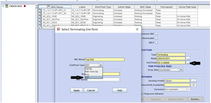Image resolution: width=211 pixels, height=103 pixels.
Task: Select the T3_1-A-7-13-4P1-0P1_S0 SNC name cell
Action: pos(56,13)
